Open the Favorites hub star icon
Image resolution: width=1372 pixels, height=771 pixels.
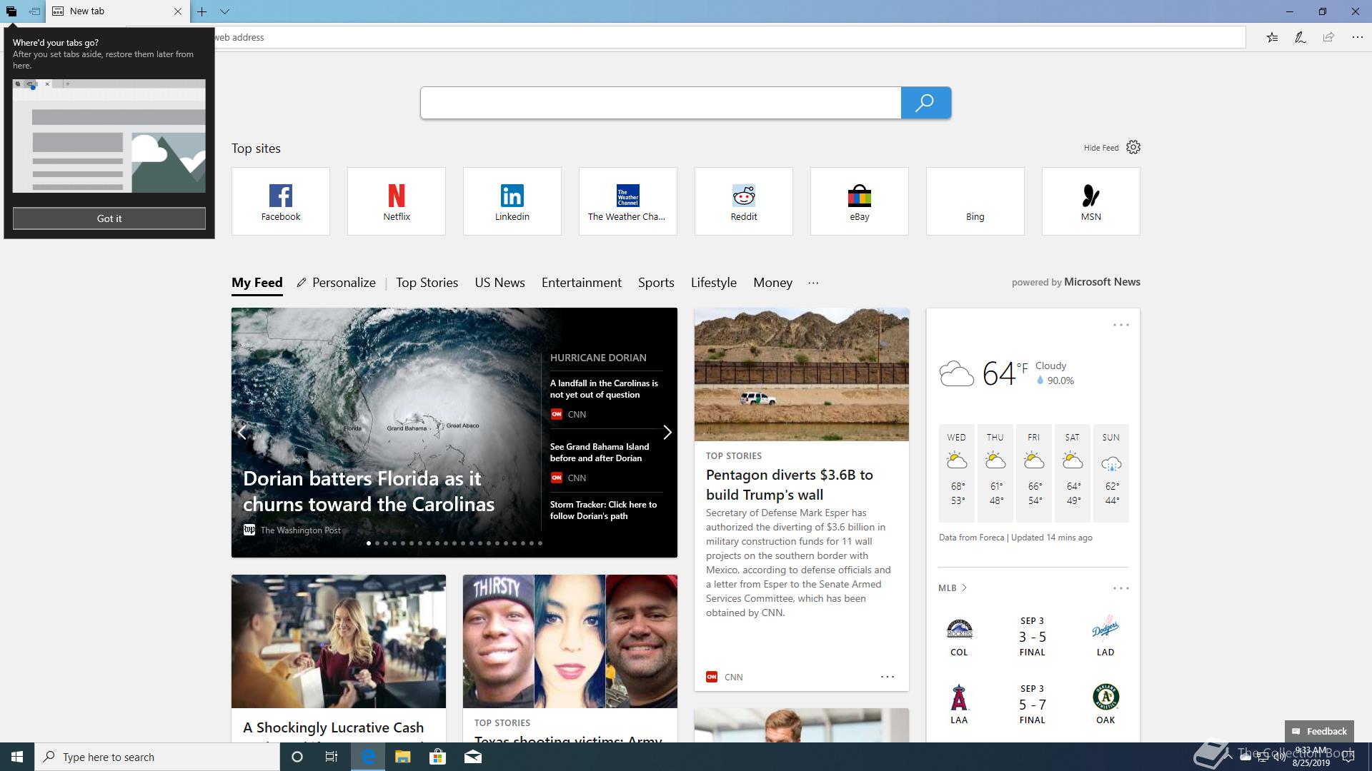point(1273,37)
